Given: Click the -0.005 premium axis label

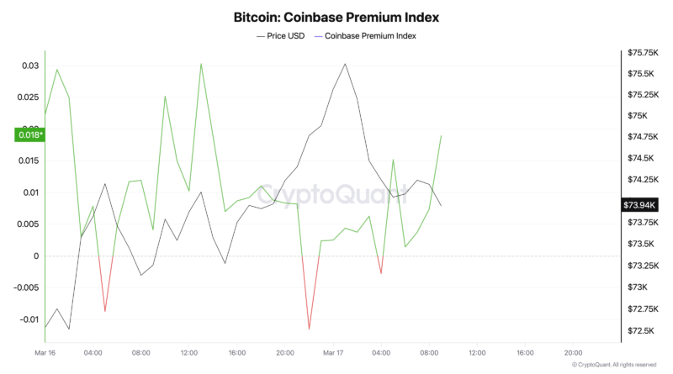Looking at the screenshot, I should point(27,287).
